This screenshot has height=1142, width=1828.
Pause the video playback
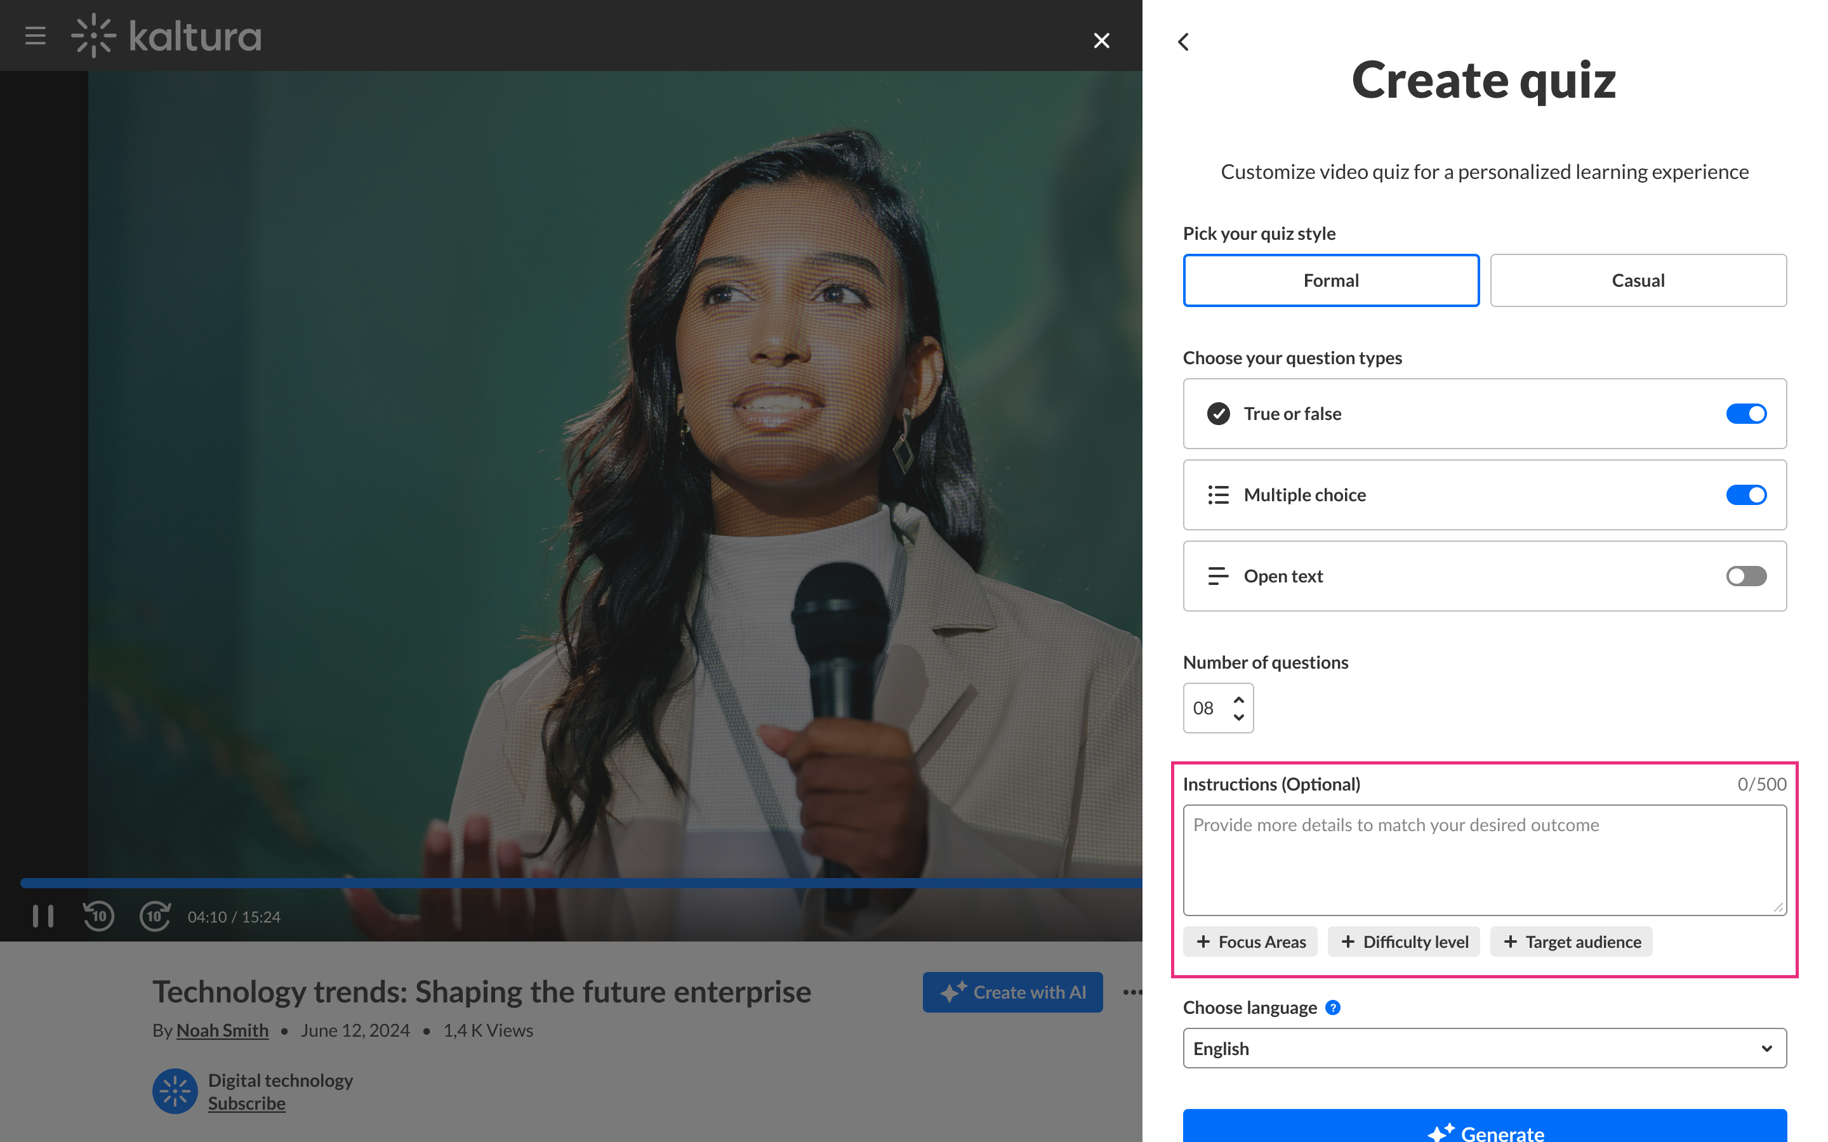click(x=43, y=916)
